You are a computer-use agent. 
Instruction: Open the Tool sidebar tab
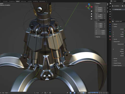coord(108,8)
